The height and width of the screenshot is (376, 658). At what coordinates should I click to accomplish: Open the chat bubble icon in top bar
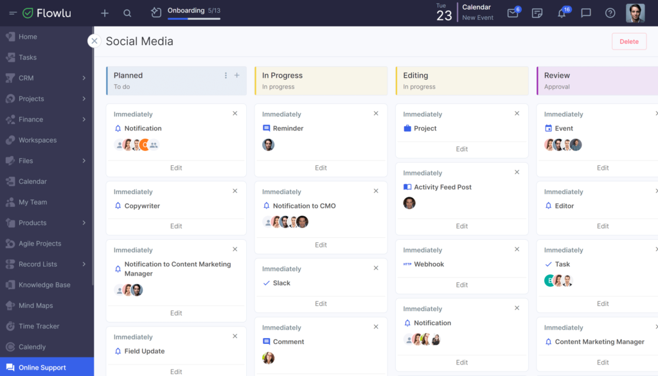(586, 13)
